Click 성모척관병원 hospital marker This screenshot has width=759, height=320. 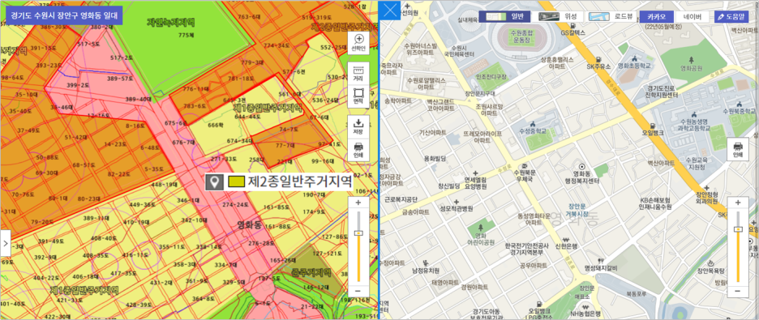click(x=456, y=206)
